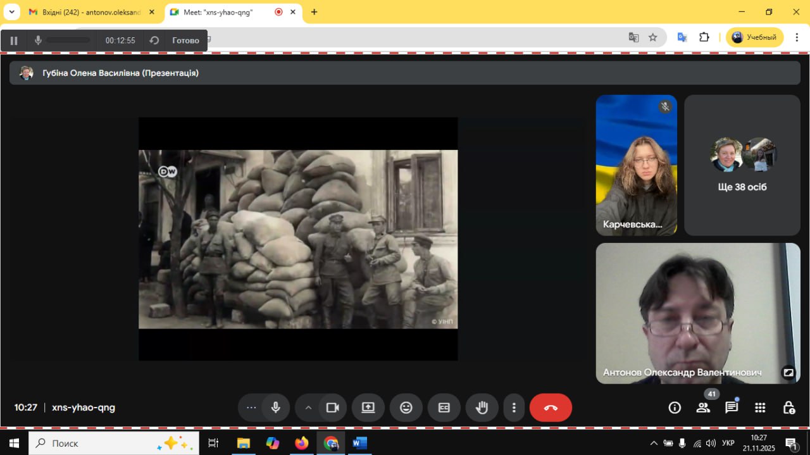Pause the screen recording
The width and height of the screenshot is (810, 455).
click(x=14, y=41)
